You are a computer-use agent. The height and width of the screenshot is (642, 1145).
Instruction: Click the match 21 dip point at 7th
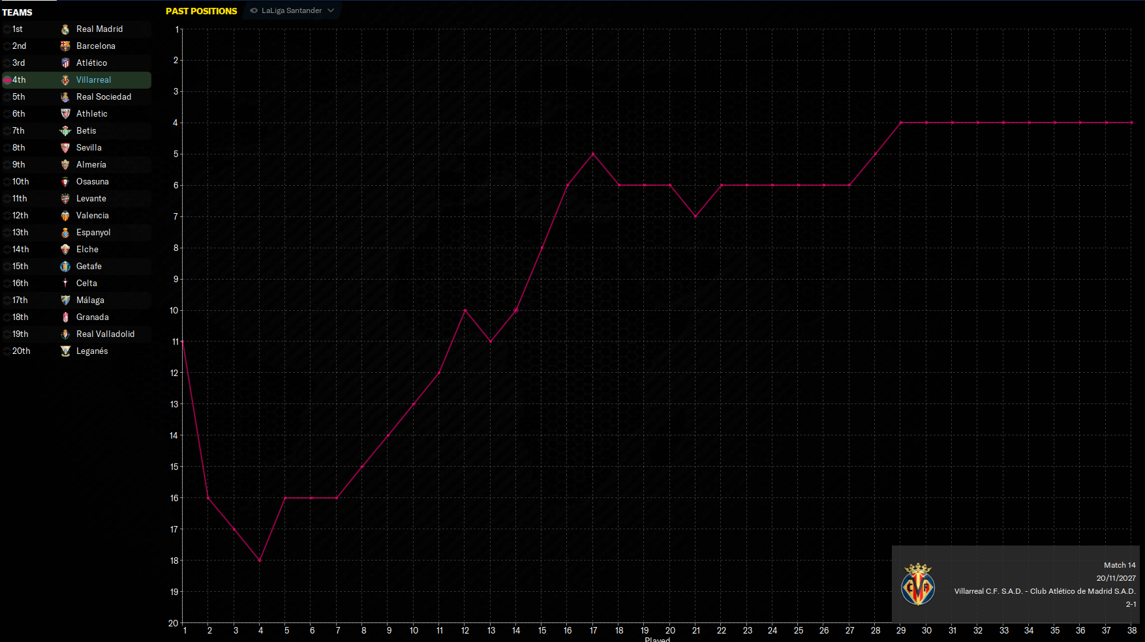coord(695,216)
